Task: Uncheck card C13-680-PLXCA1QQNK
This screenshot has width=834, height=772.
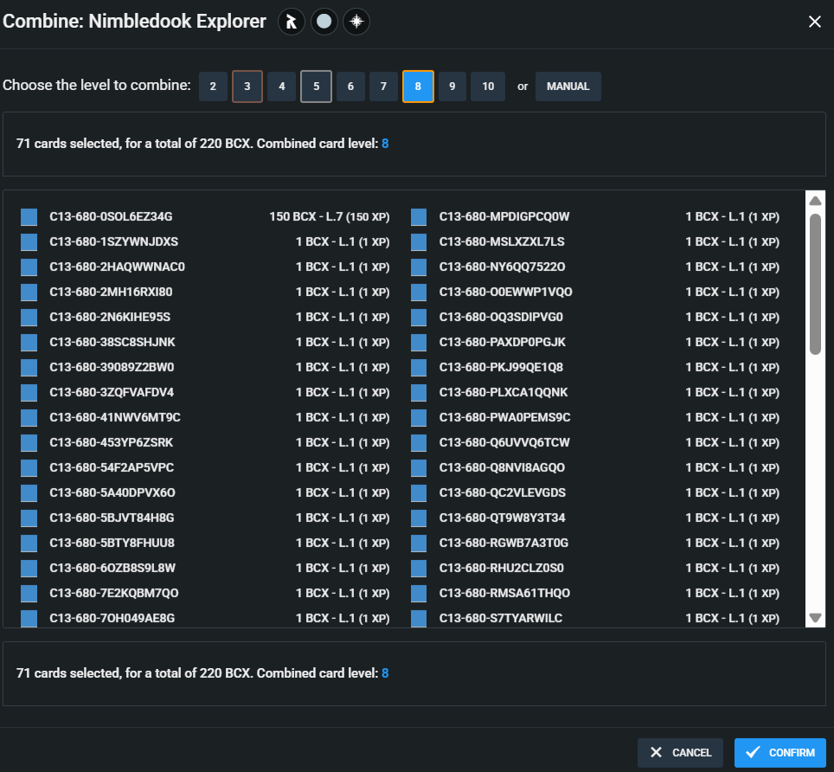Action: [x=419, y=392]
